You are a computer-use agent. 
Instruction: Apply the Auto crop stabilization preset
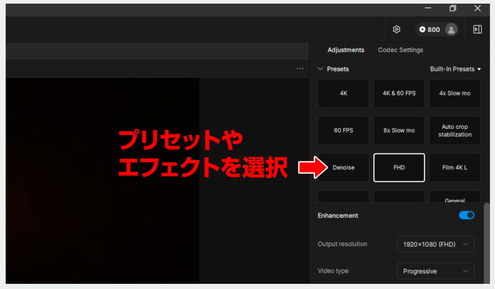[454, 131]
